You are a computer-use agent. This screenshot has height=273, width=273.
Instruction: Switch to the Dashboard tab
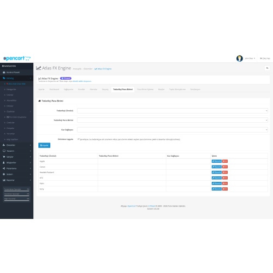coord(54,90)
